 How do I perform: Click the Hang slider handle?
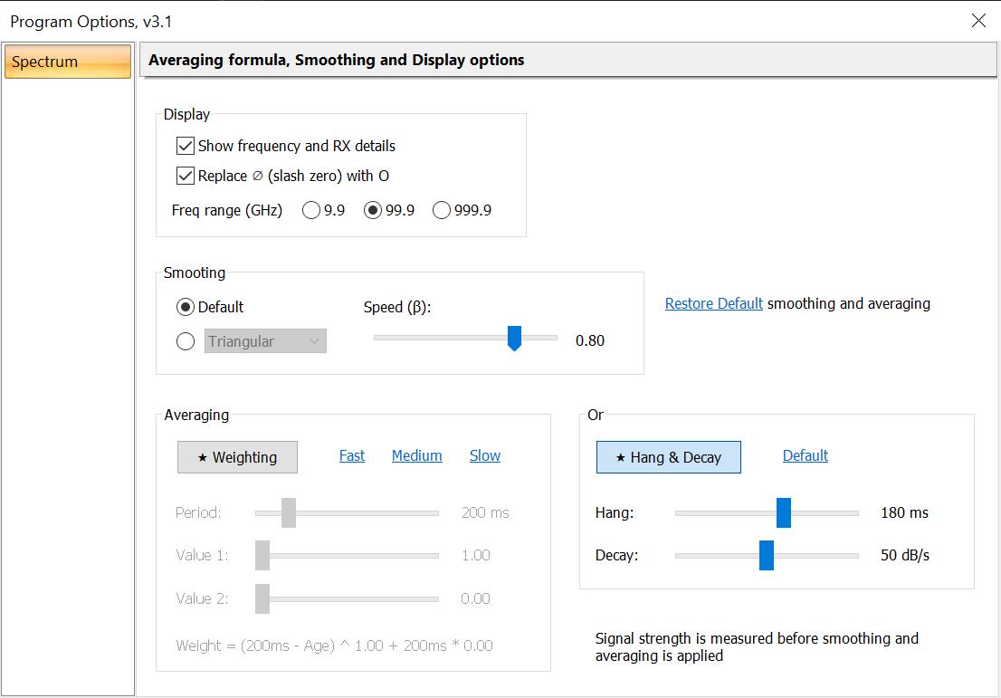click(784, 512)
